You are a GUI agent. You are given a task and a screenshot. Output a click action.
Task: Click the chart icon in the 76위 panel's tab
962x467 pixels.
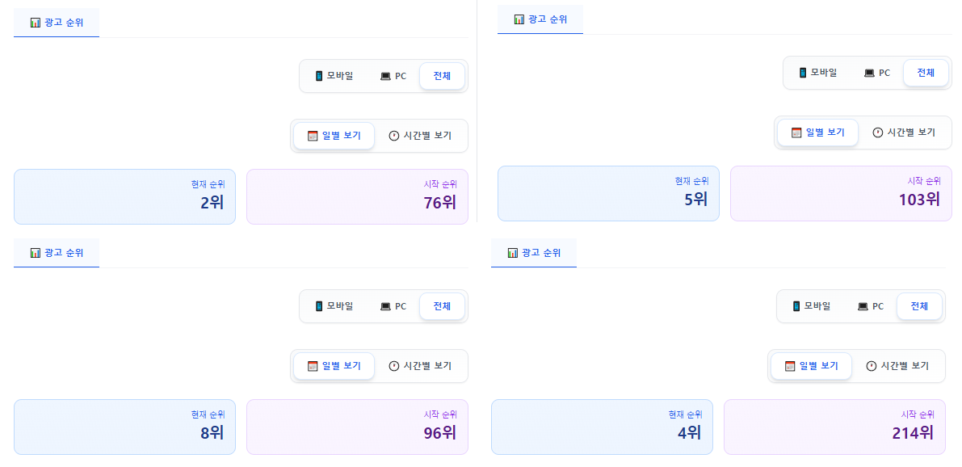pyautogui.click(x=35, y=23)
